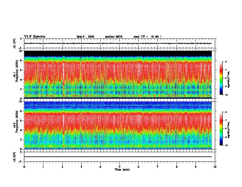Screen dimensions: 242x187
Task: Click the "ch.1(V)" waveform axis label
Action: 14,43
